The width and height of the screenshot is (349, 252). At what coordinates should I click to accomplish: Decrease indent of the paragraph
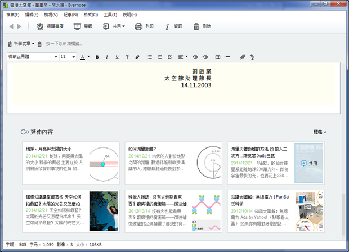(x=195, y=57)
